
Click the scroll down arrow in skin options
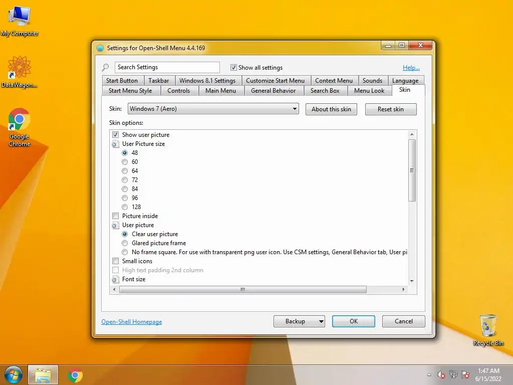412,281
